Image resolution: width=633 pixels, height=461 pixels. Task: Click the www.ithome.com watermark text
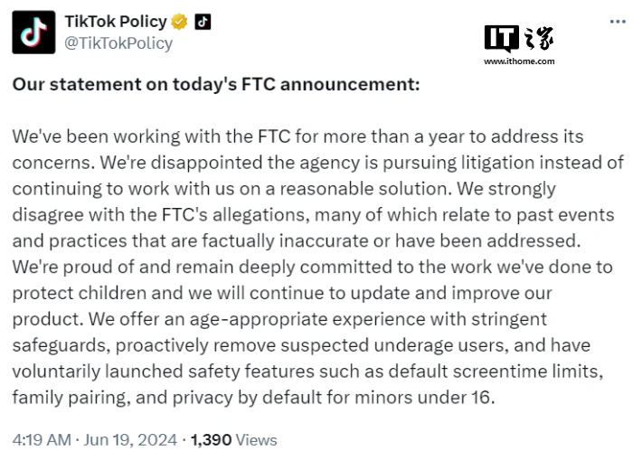[x=519, y=61]
